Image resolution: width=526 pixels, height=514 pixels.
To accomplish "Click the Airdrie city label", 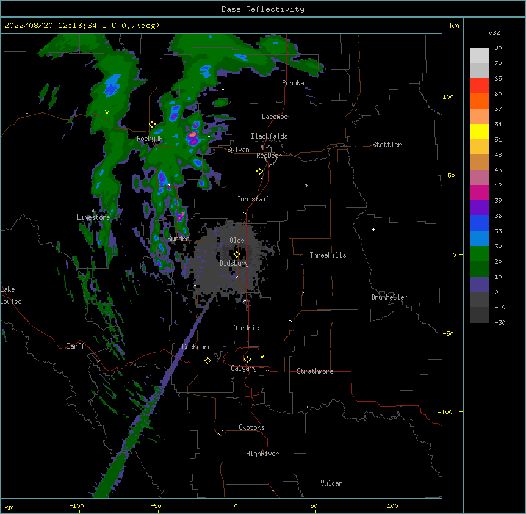I will point(246,328).
